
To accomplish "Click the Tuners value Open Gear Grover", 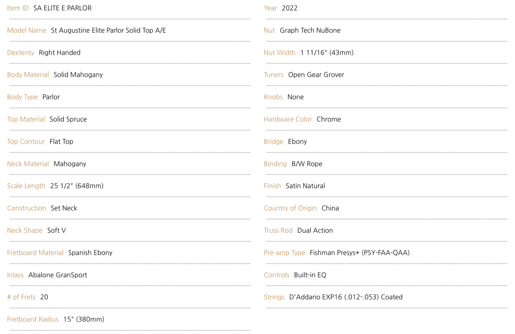I will tap(316, 75).
